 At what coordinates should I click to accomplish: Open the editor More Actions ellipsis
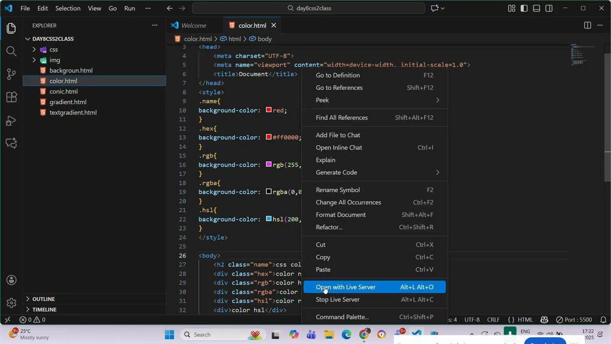click(x=600, y=25)
